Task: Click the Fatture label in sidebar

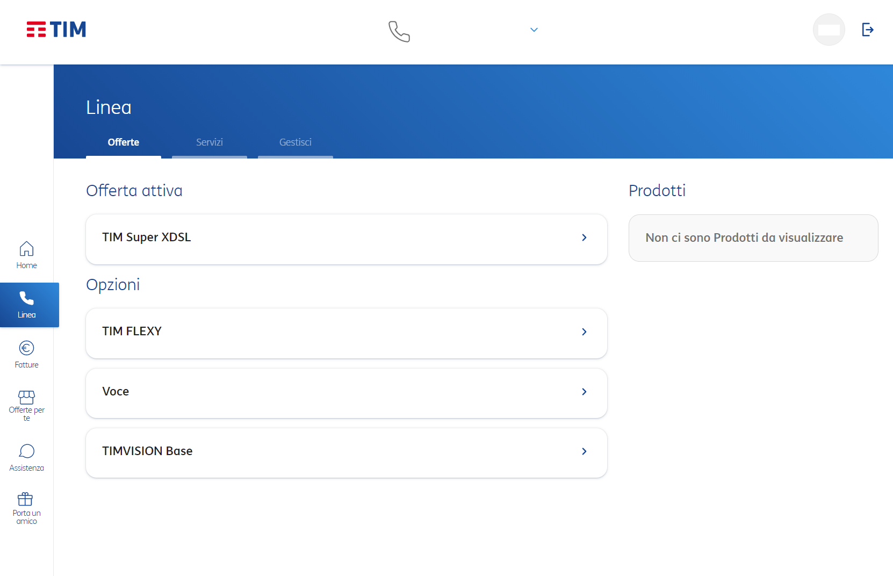Action: [26, 365]
